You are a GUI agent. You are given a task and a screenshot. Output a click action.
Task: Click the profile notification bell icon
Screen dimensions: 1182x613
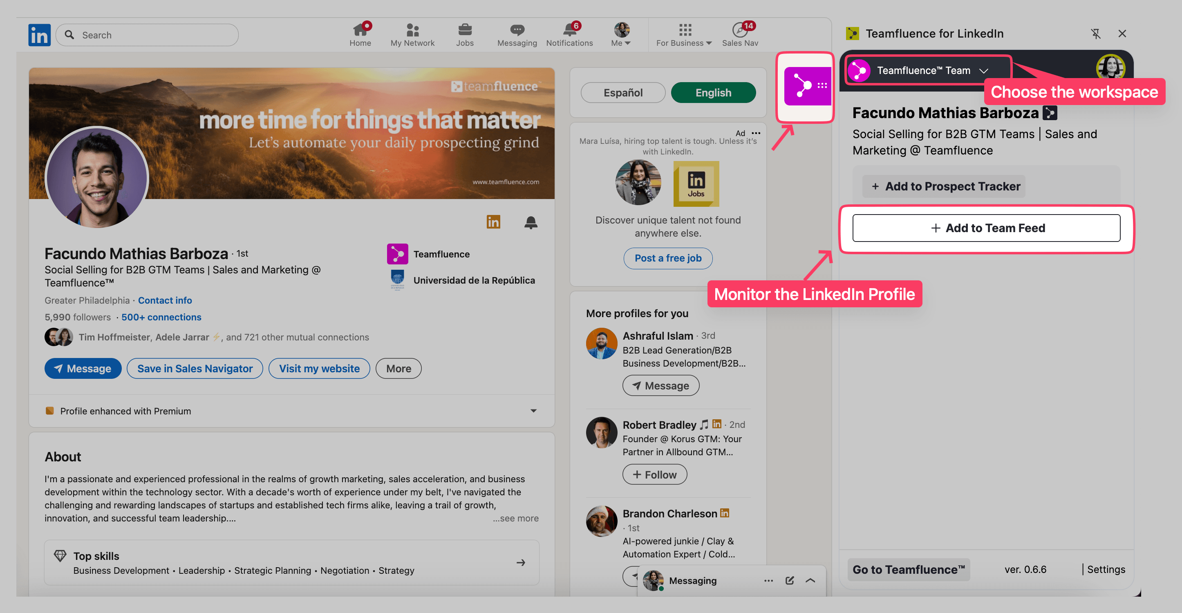pos(531,222)
